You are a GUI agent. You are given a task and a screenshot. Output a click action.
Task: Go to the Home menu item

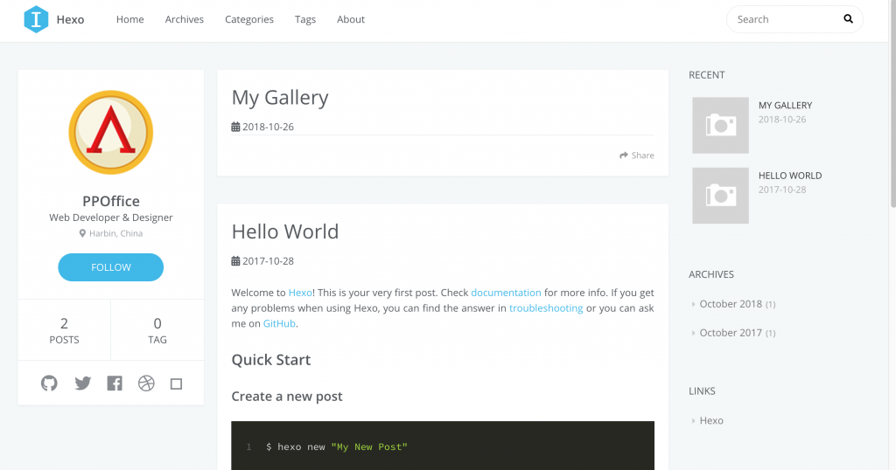pos(130,19)
